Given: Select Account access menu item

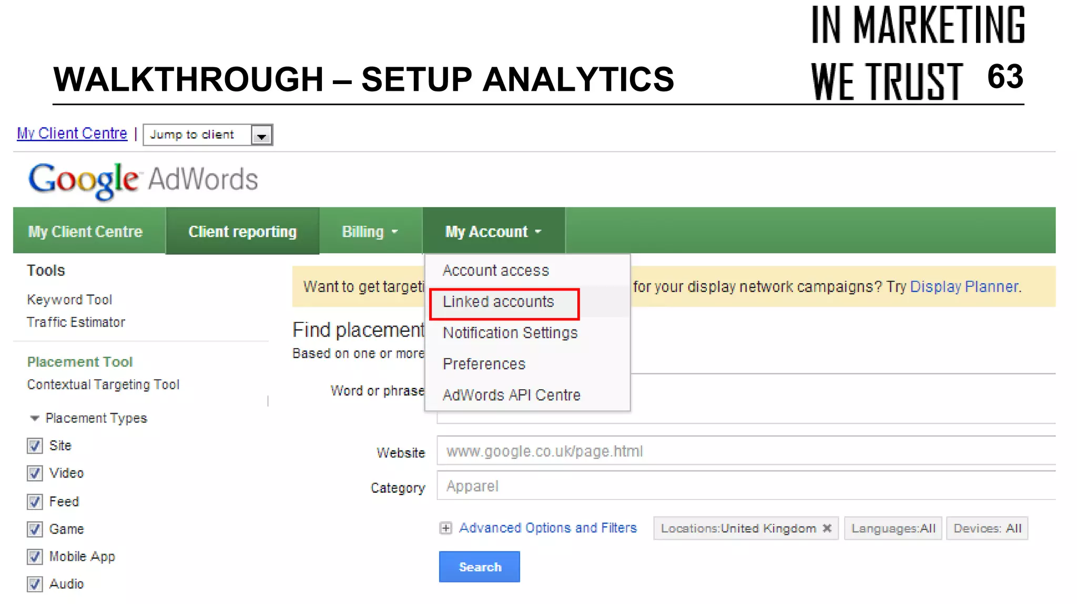Looking at the screenshot, I should (527, 270).
